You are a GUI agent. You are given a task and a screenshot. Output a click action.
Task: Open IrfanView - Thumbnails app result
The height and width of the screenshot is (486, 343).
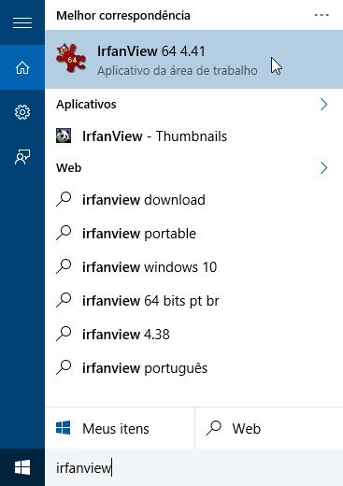[193, 136]
